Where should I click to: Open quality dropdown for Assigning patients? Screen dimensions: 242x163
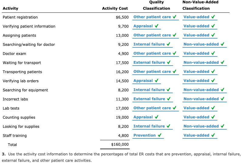(x=155, y=35)
